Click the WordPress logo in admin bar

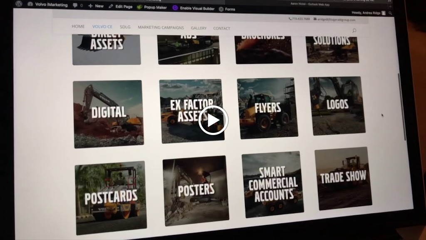point(19,3)
